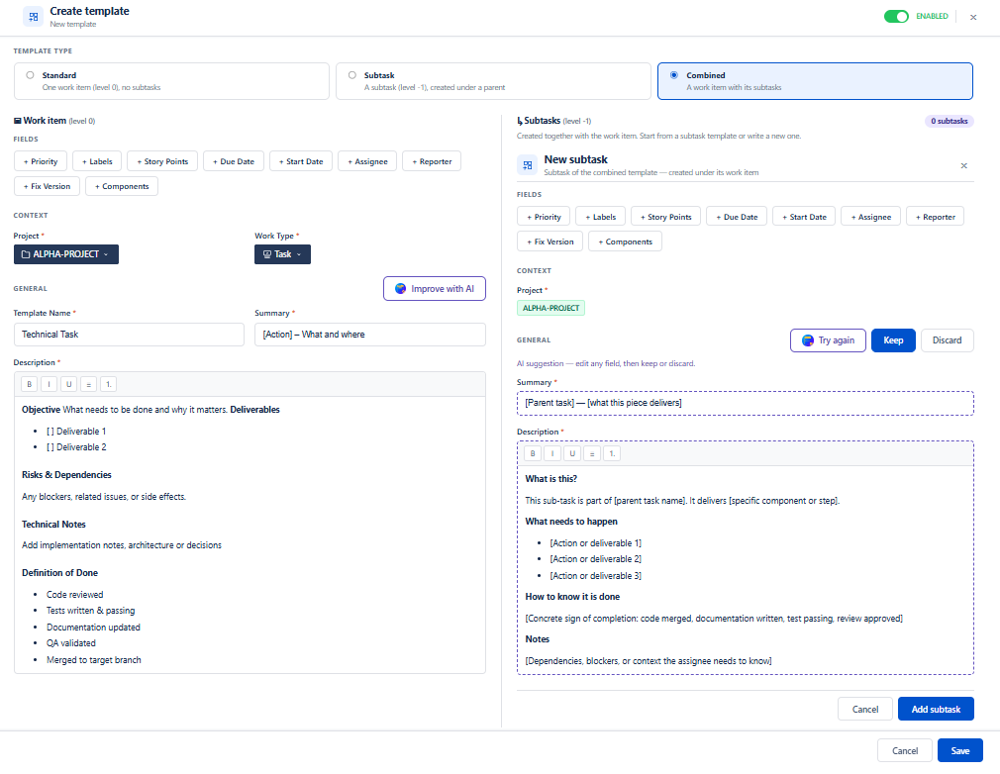
Task: Add Story Points field to the subtask
Action: point(665,217)
